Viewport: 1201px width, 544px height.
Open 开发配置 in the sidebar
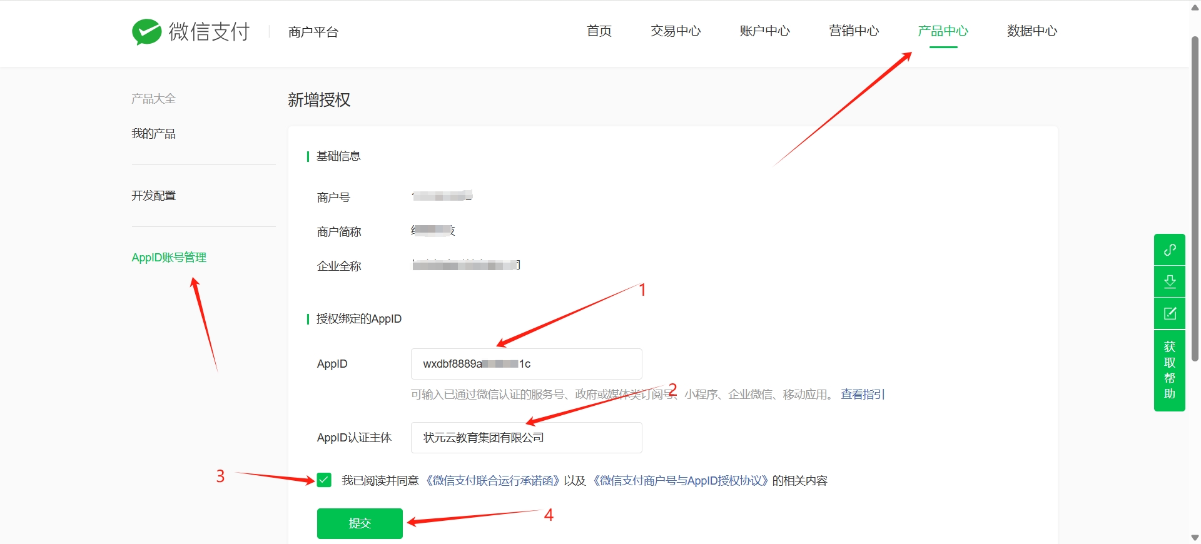click(153, 196)
